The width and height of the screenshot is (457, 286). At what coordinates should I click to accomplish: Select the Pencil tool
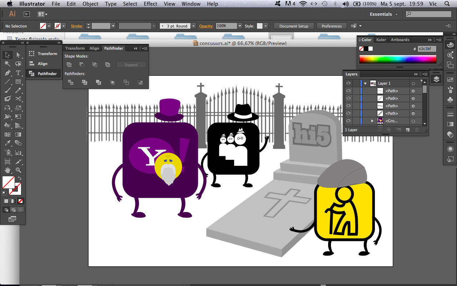pos(18,90)
